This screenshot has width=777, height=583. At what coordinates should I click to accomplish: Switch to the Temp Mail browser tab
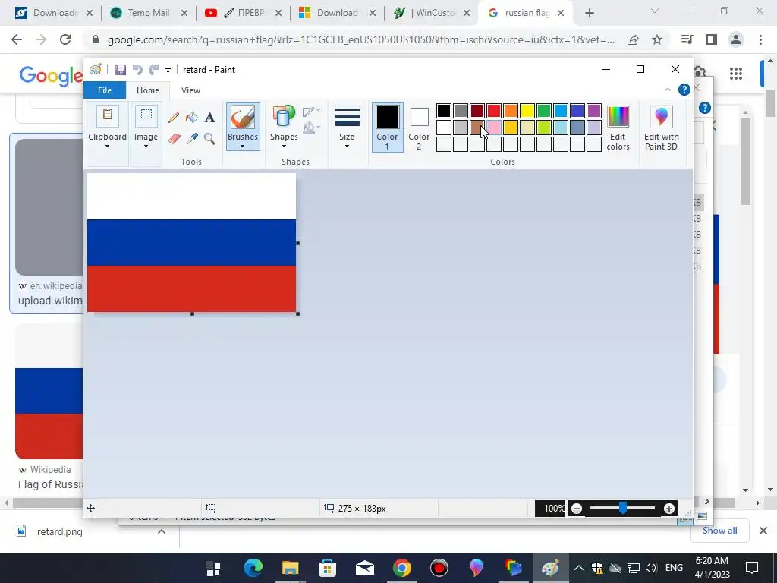(x=148, y=13)
